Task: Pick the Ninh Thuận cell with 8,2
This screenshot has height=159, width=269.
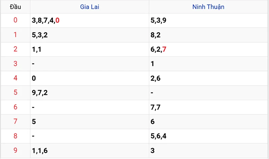Action: pyautogui.click(x=155, y=35)
